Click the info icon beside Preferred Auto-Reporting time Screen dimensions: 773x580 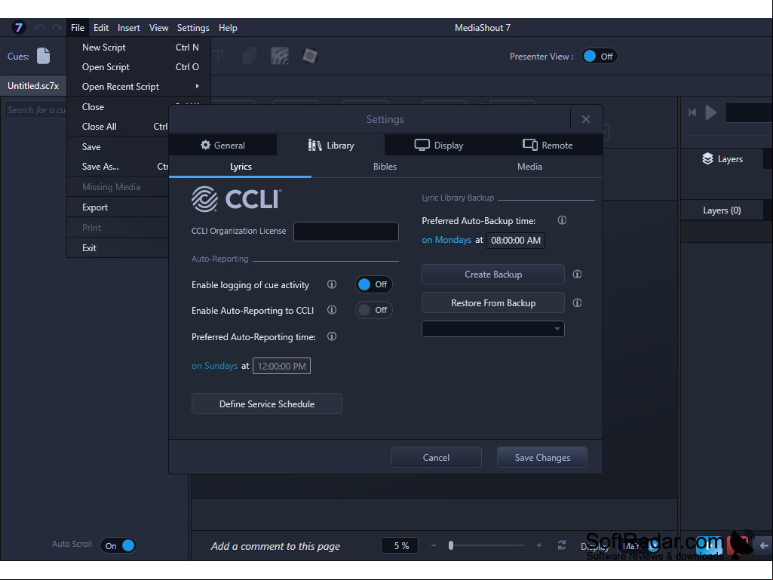click(x=332, y=336)
